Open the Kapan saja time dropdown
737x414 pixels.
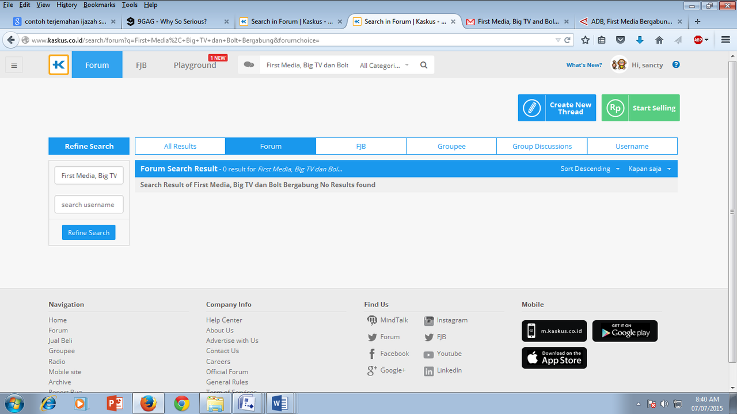(650, 169)
